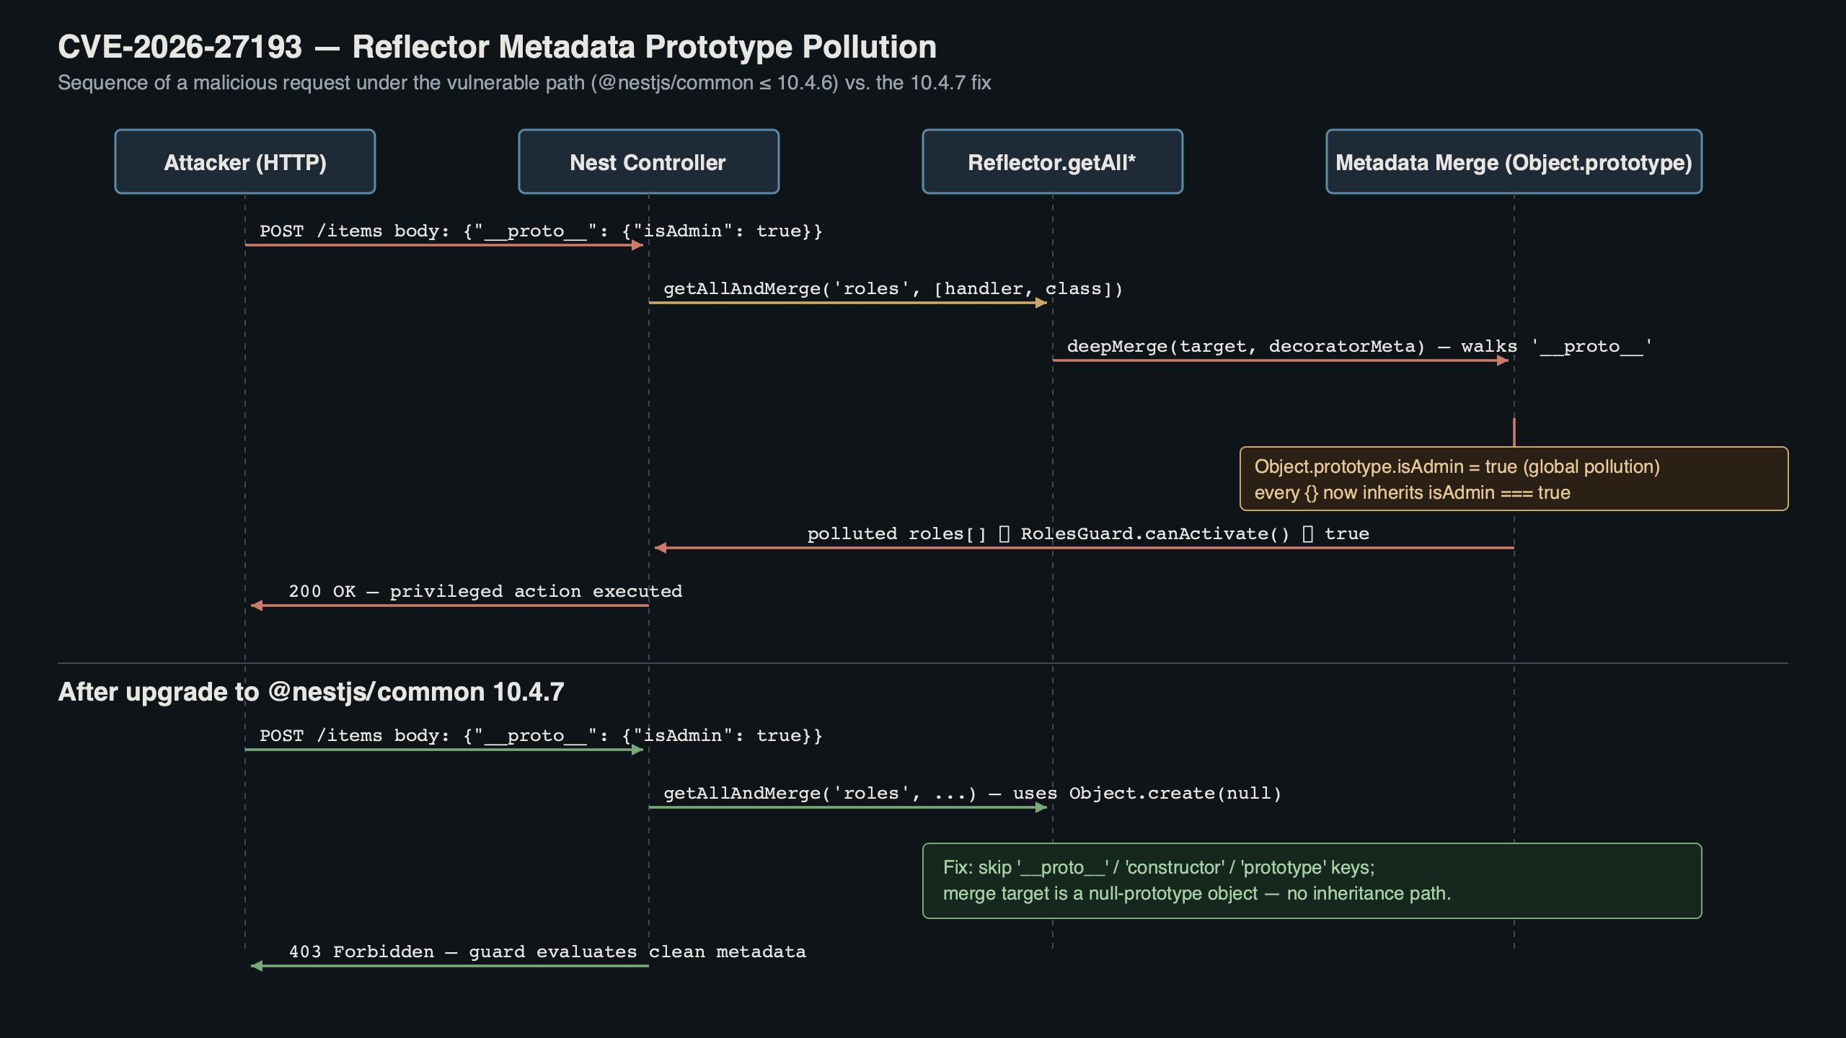Click the vulnerable-path subtitle text
This screenshot has width=1846, height=1038.
tap(524, 82)
